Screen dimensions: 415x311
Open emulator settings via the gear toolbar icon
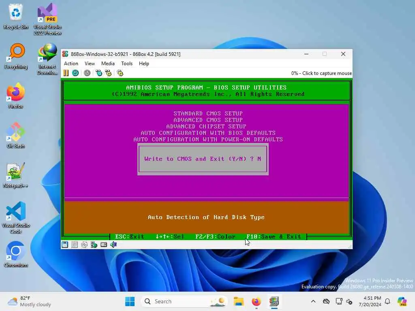pyautogui.click(x=120, y=73)
